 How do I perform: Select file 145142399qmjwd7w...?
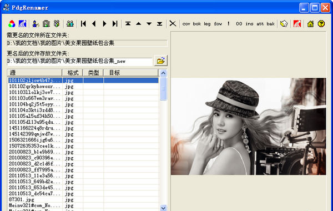(x=83, y=134)
